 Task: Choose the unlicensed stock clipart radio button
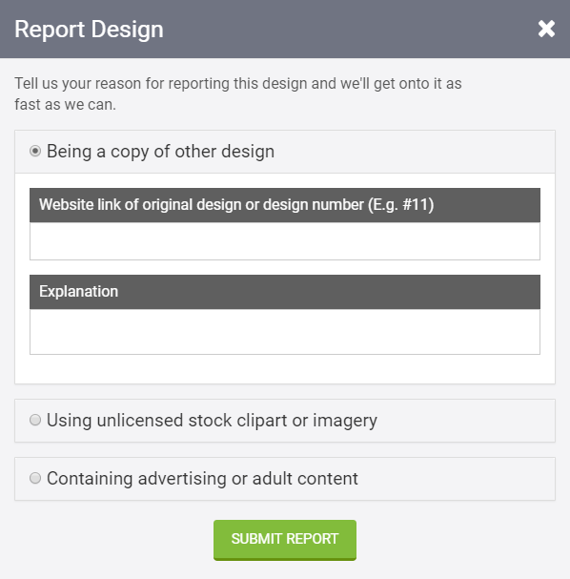click(35, 420)
